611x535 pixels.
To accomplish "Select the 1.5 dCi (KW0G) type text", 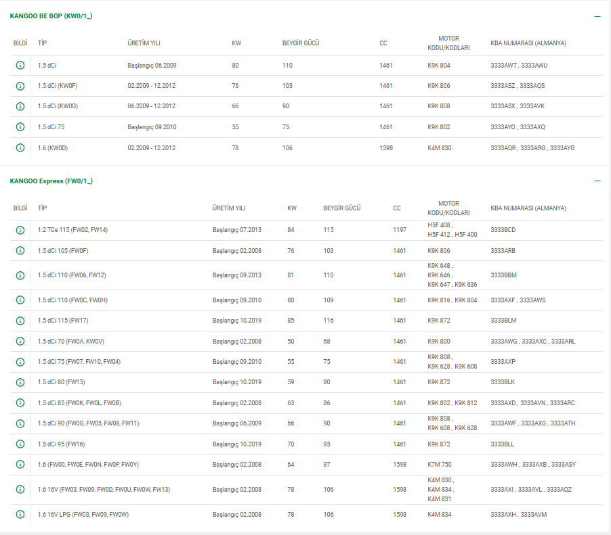I will coord(58,106).
